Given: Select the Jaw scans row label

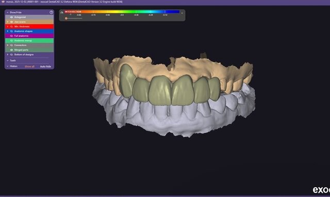Looking at the screenshot, I should [20, 22].
